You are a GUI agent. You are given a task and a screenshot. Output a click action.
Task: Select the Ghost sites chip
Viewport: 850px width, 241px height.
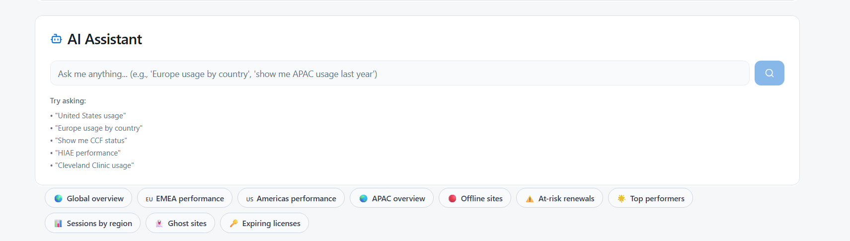180,223
